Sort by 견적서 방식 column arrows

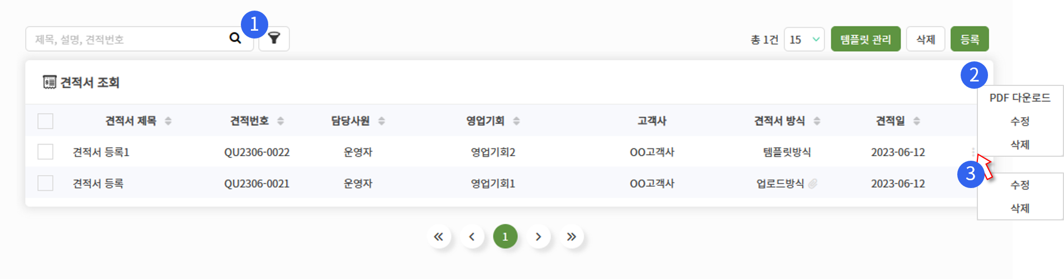click(x=817, y=121)
